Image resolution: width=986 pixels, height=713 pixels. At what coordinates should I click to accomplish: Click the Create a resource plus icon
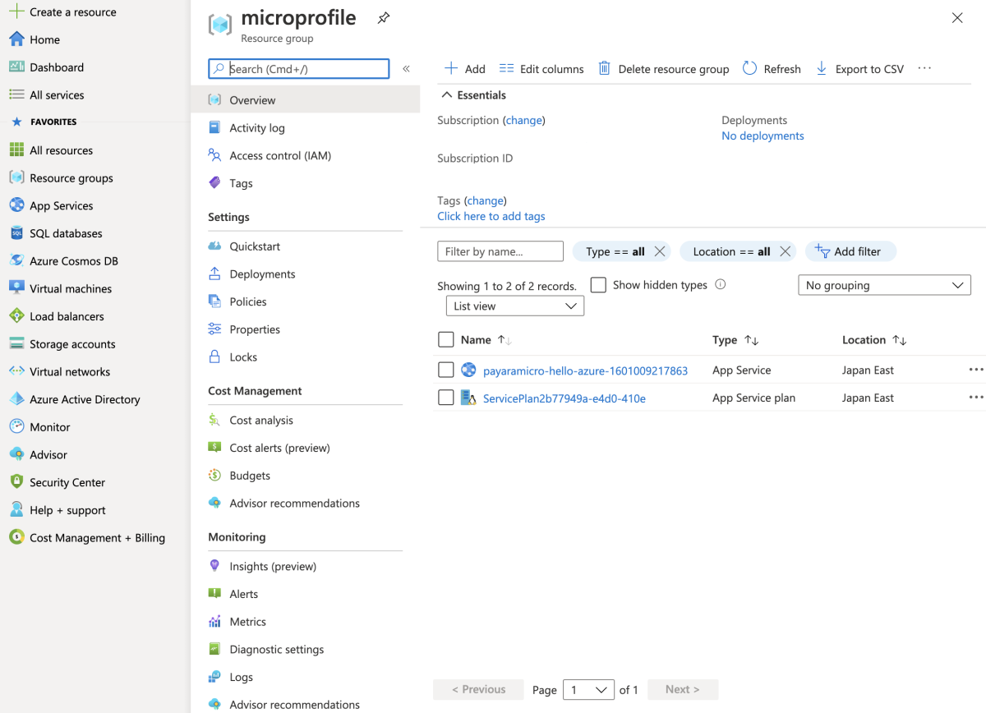point(16,11)
